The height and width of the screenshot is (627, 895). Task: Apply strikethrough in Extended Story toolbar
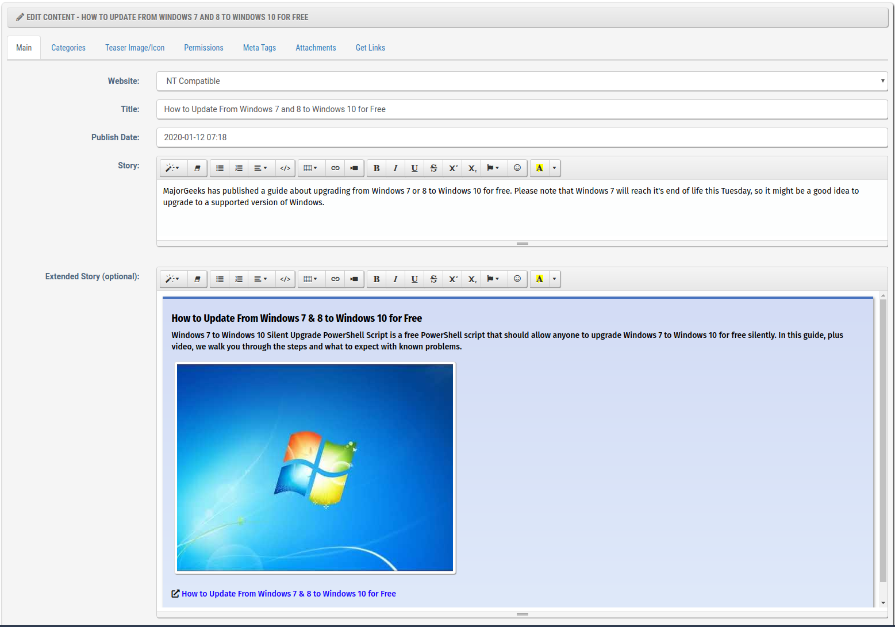click(x=433, y=279)
